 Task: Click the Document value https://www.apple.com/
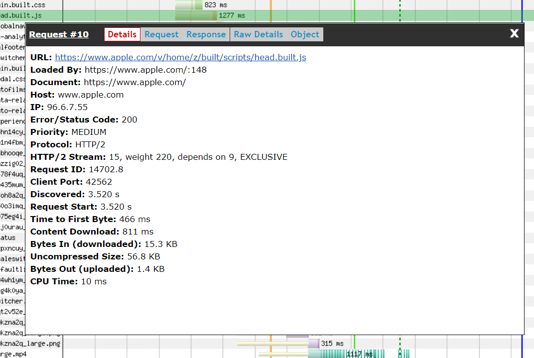point(135,82)
